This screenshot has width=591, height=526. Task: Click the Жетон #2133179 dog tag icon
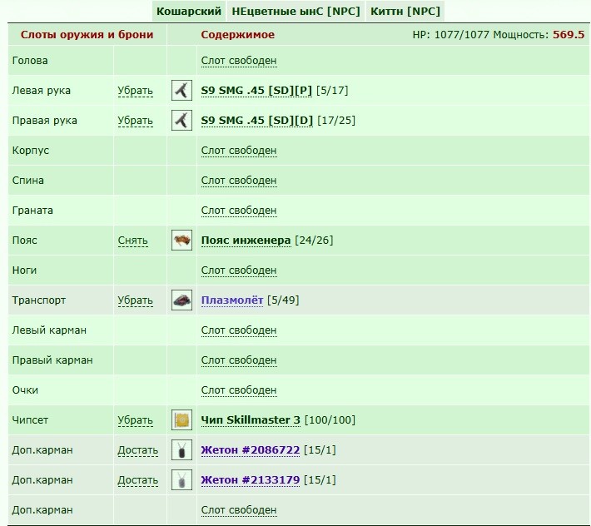[x=181, y=479]
